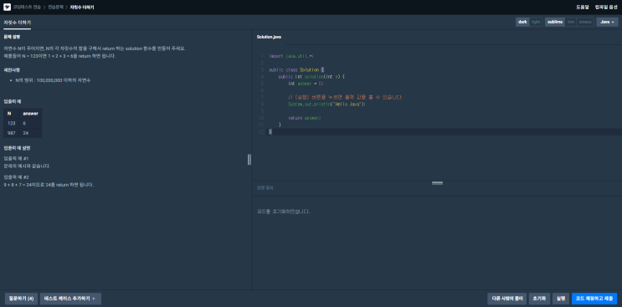Go to 연습문제 breadcrumb link
The image size is (622, 307).
pyautogui.click(x=55, y=8)
